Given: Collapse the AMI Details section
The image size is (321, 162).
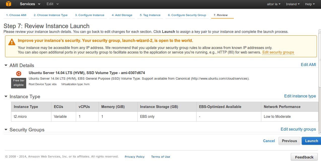Looking at the screenshot, I should click(x=6, y=66).
